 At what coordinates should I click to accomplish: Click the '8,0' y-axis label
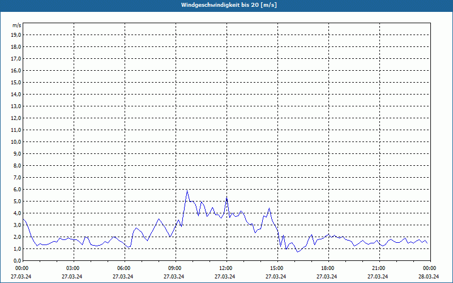pos(17,165)
